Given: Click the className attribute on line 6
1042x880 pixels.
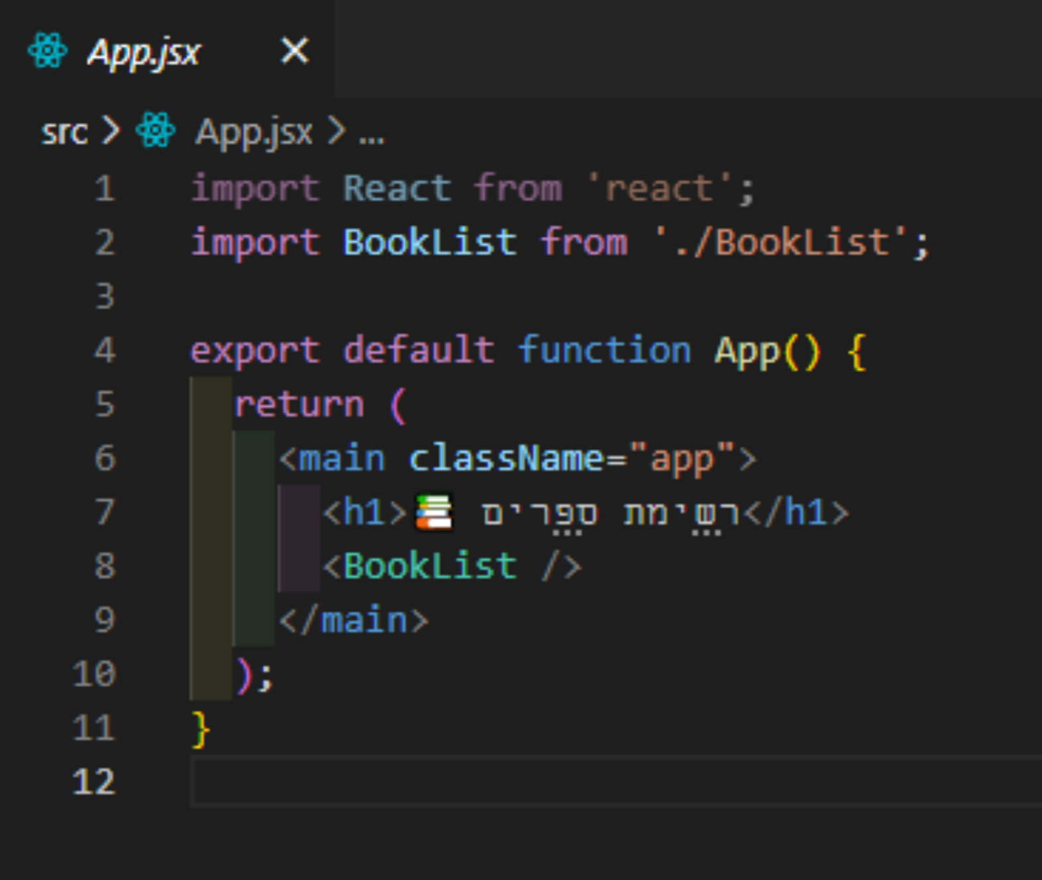Looking at the screenshot, I should coord(507,458).
